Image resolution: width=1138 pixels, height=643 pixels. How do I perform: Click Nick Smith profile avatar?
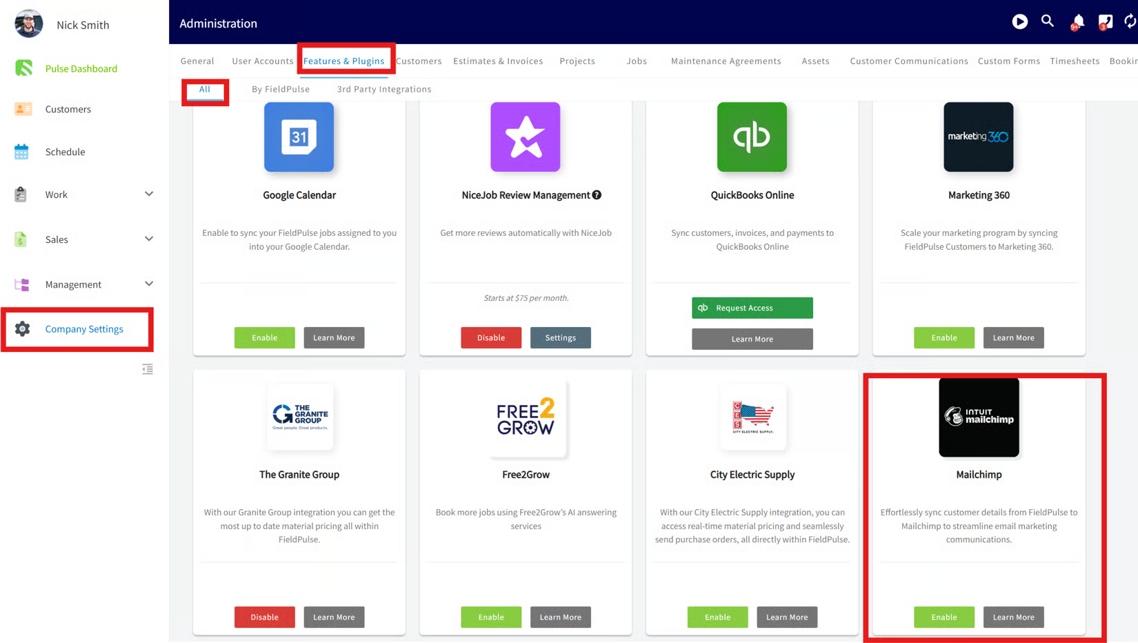point(29,24)
